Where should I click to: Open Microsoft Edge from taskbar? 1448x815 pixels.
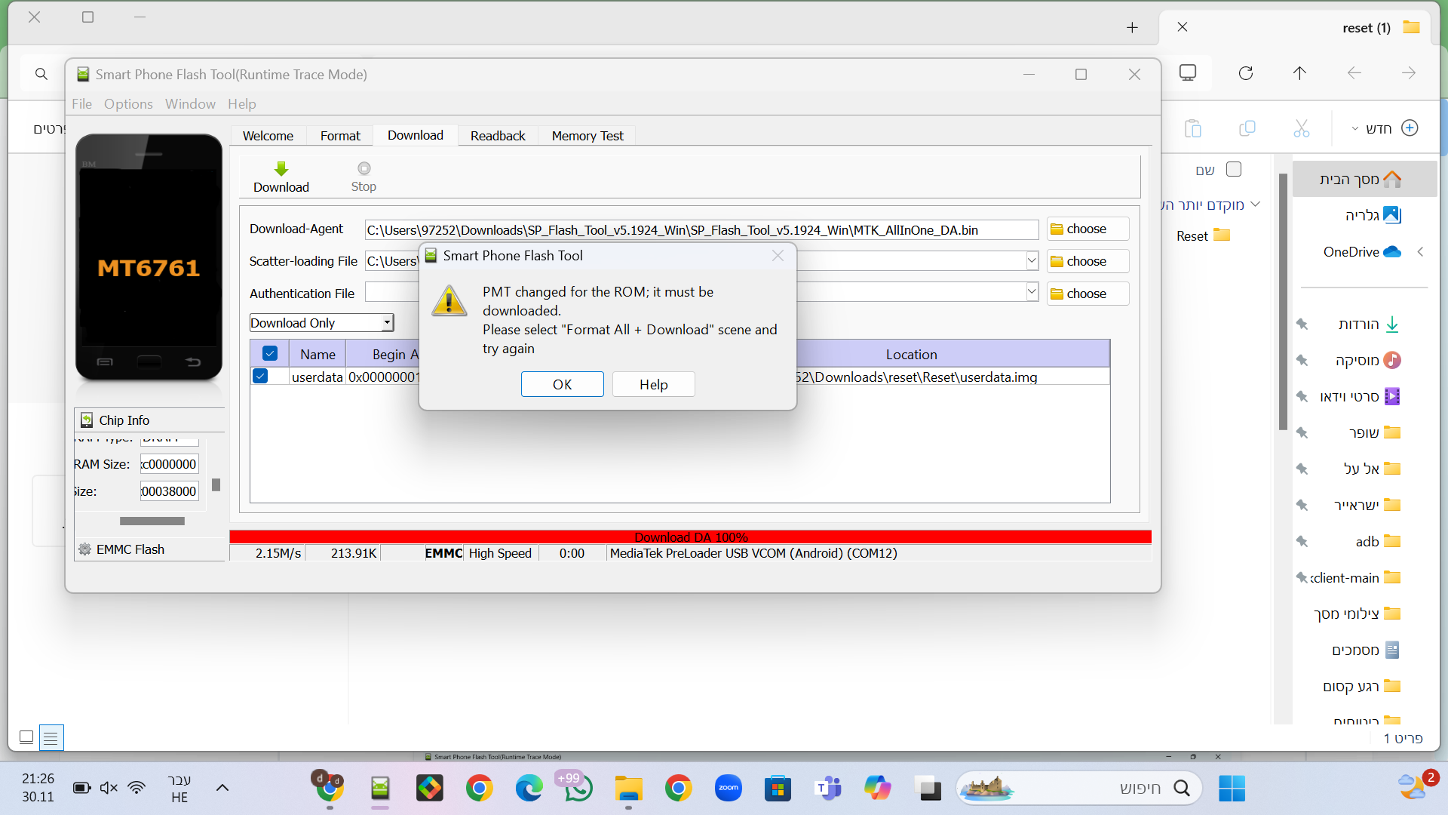click(529, 789)
